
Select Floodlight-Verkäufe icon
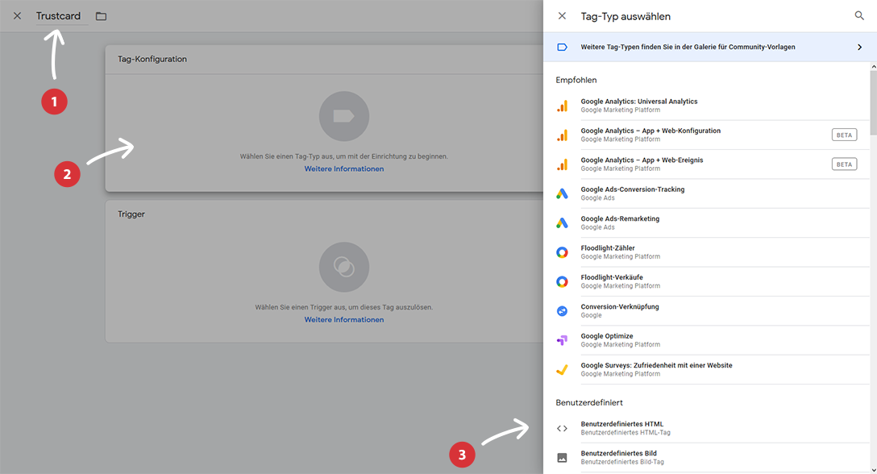562,281
